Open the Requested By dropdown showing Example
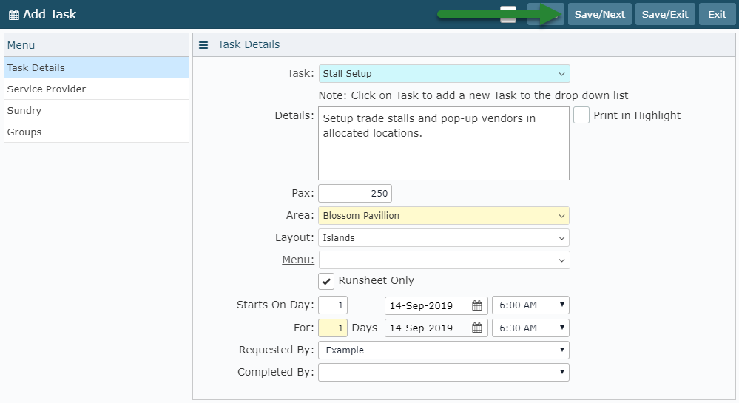 (x=444, y=350)
